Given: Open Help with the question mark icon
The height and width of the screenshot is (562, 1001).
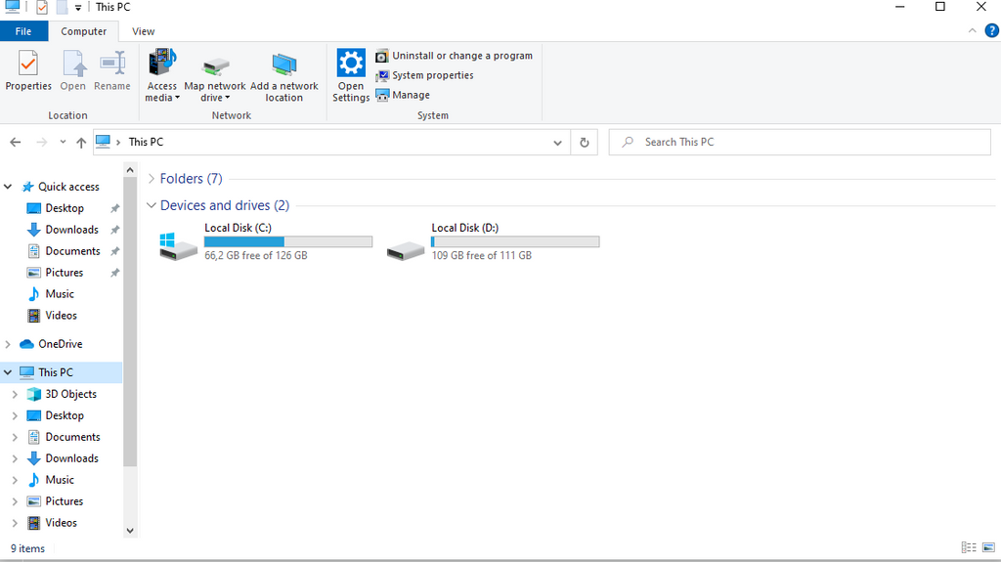Looking at the screenshot, I should click(x=991, y=30).
